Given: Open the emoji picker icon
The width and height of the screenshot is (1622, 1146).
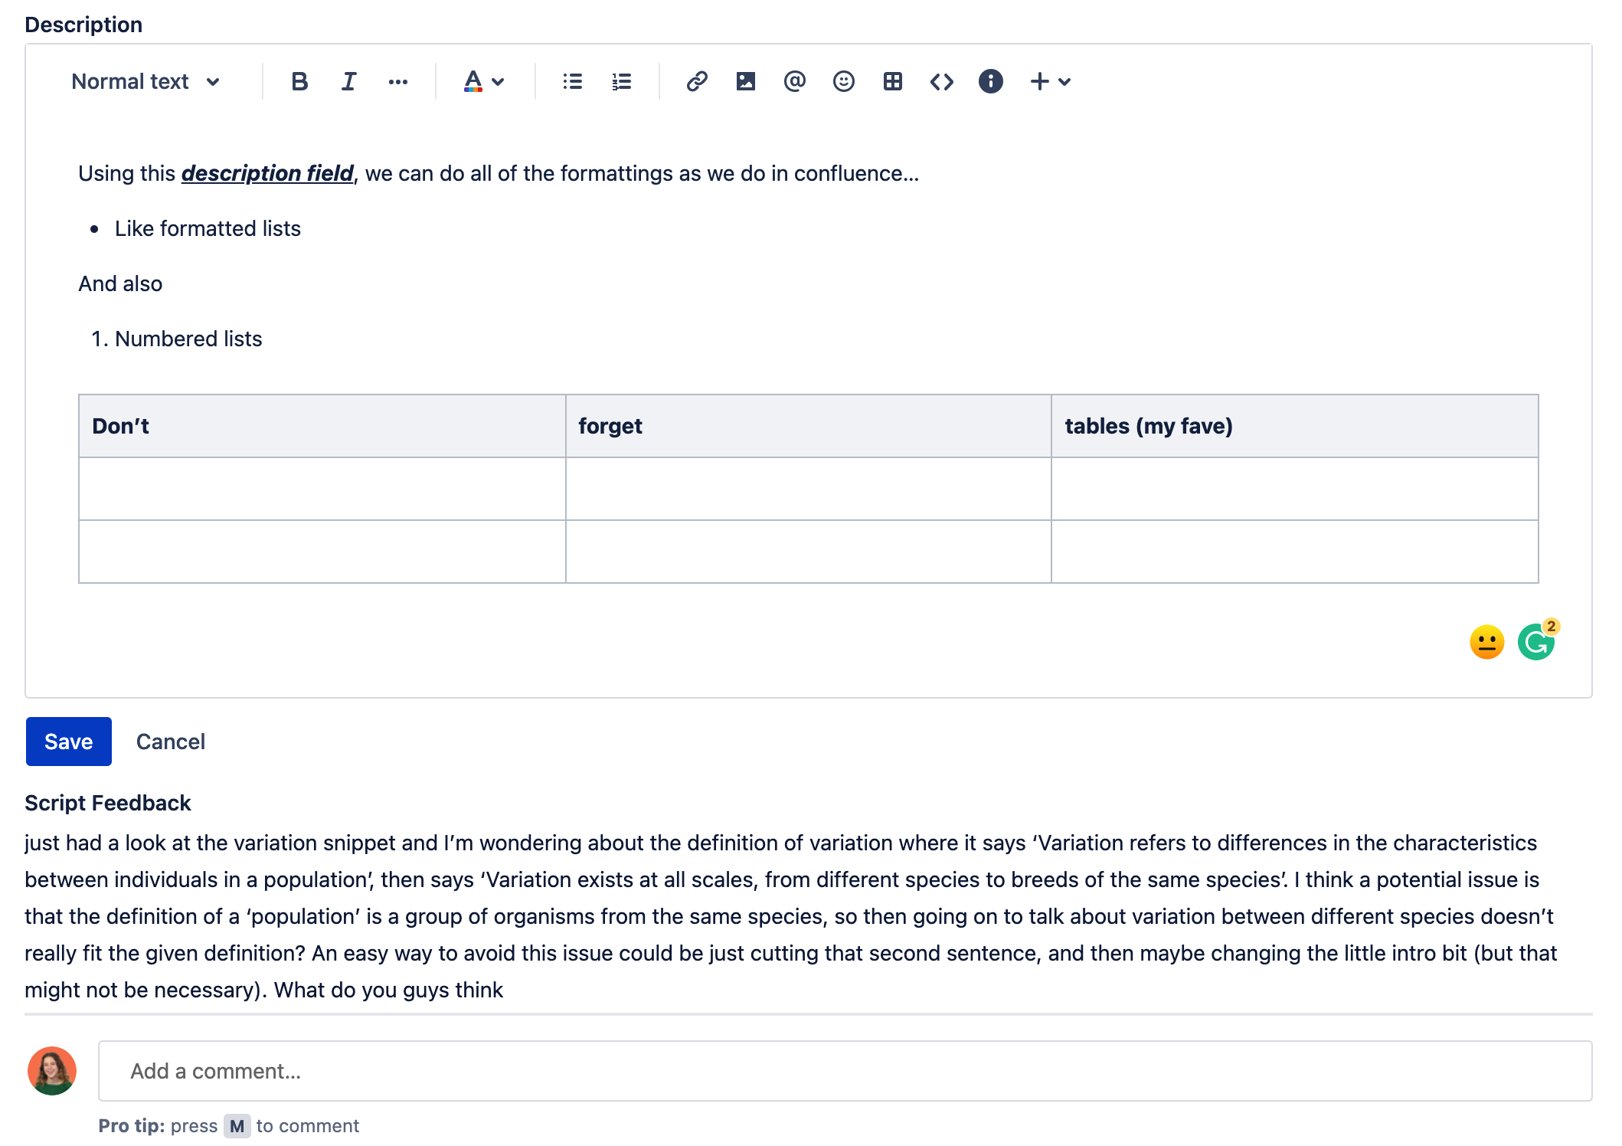Looking at the screenshot, I should 843,81.
